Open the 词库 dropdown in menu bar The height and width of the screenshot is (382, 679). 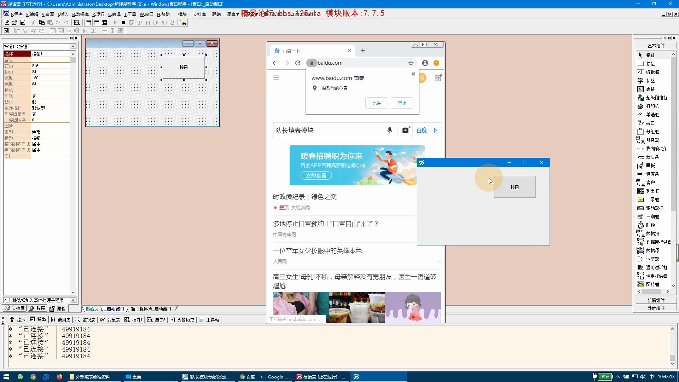(x=233, y=14)
